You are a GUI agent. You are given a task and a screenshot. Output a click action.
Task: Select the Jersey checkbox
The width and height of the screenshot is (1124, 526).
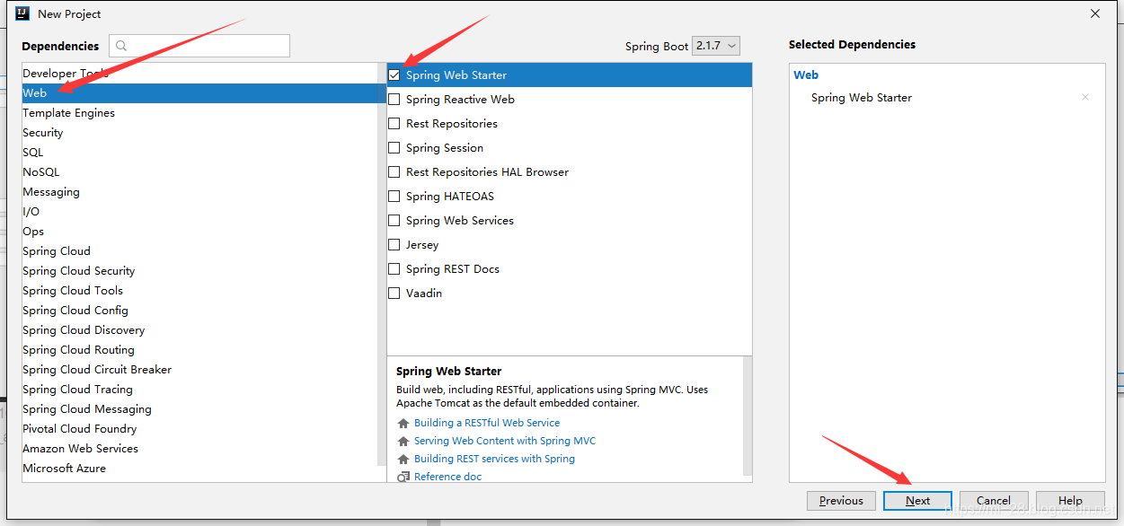[394, 245]
